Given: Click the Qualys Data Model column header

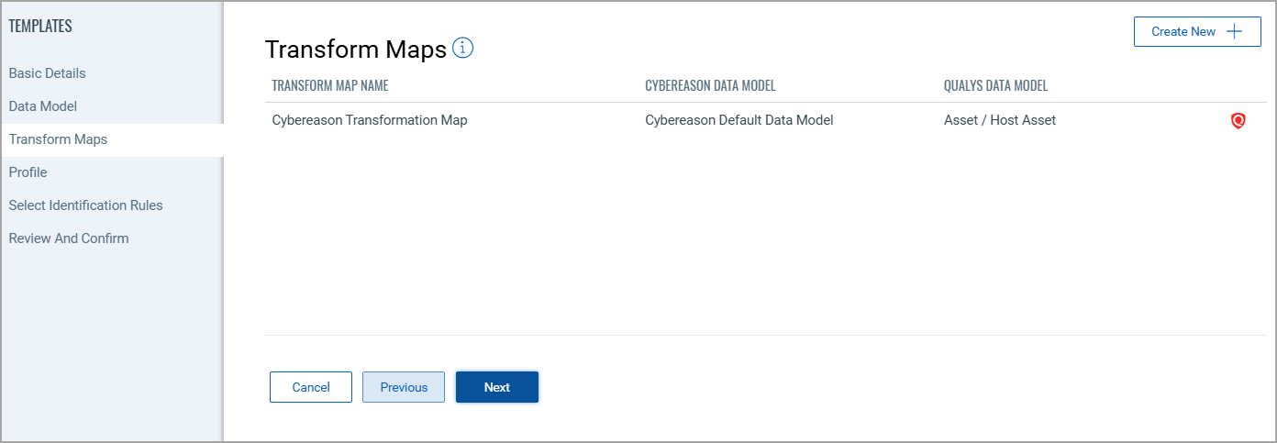Looking at the screenshot, I should (x=996, y=86).
